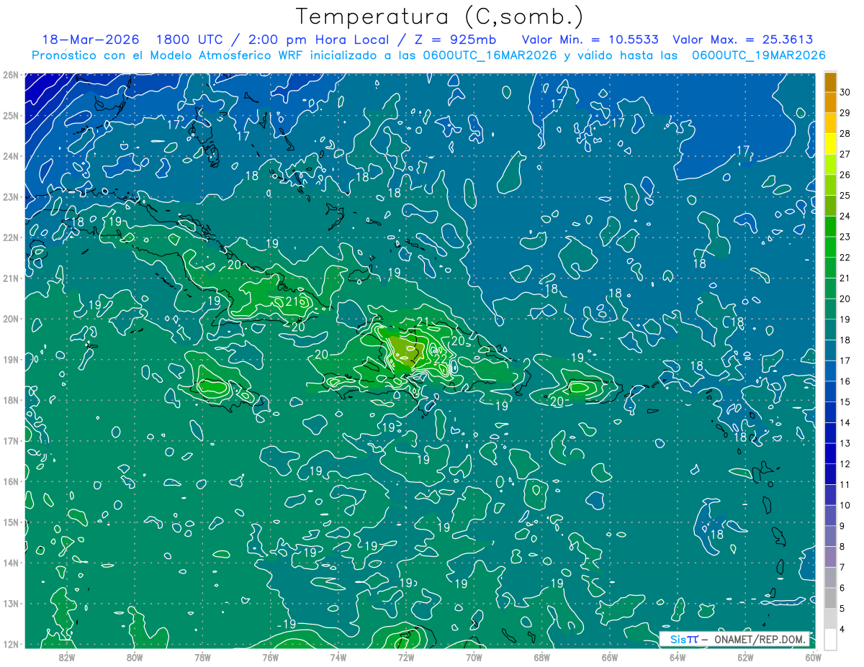This screenshot has width=864, height=667.
Task: Click the 16 label on the color scale
Action: click(x=845, y=381)
